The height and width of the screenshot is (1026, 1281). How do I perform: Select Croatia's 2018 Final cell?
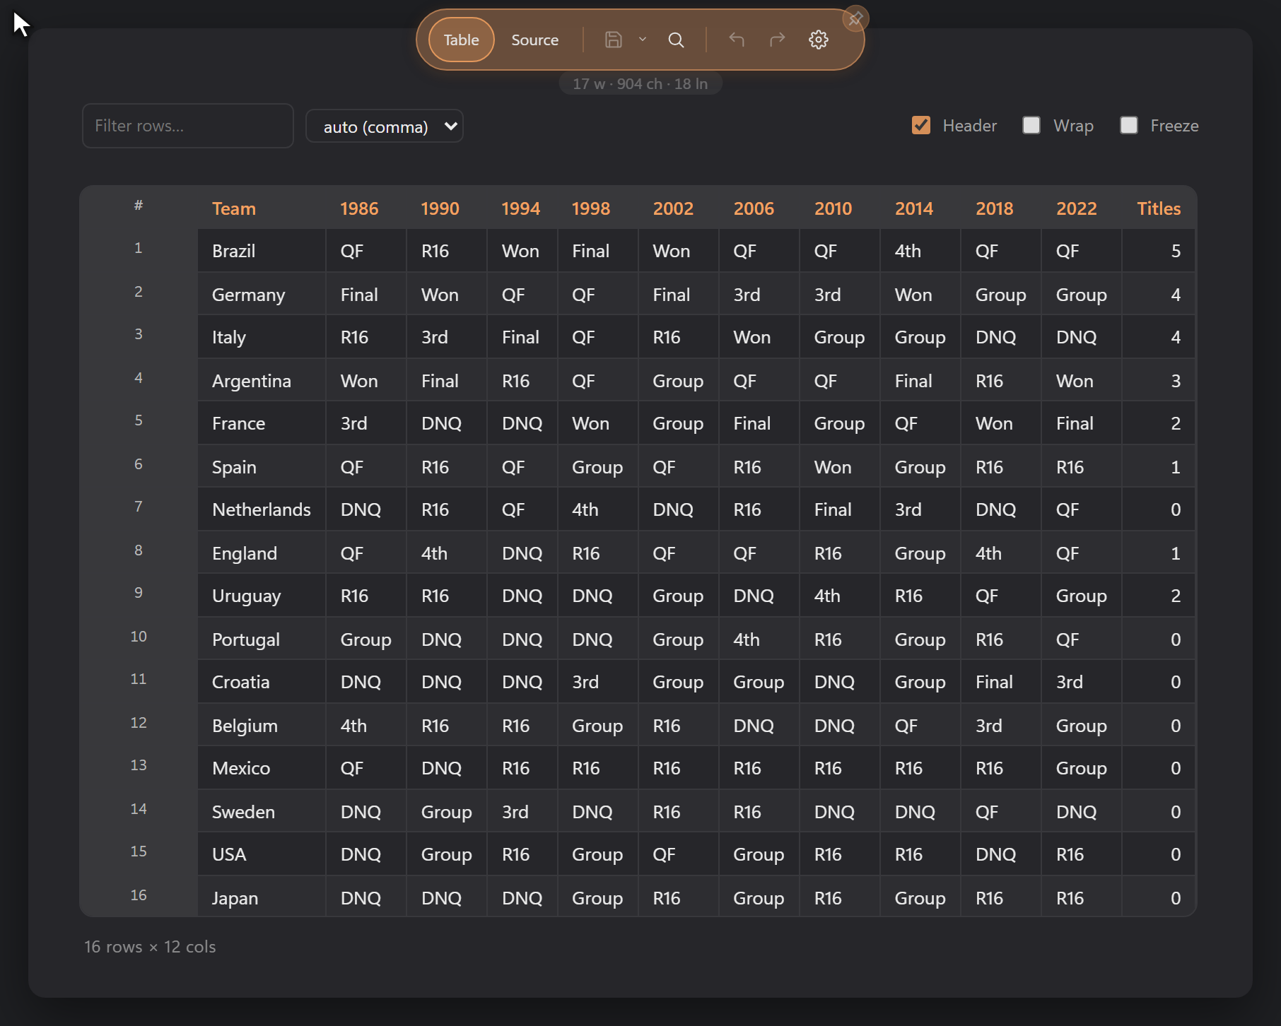tap(1001, 682)
